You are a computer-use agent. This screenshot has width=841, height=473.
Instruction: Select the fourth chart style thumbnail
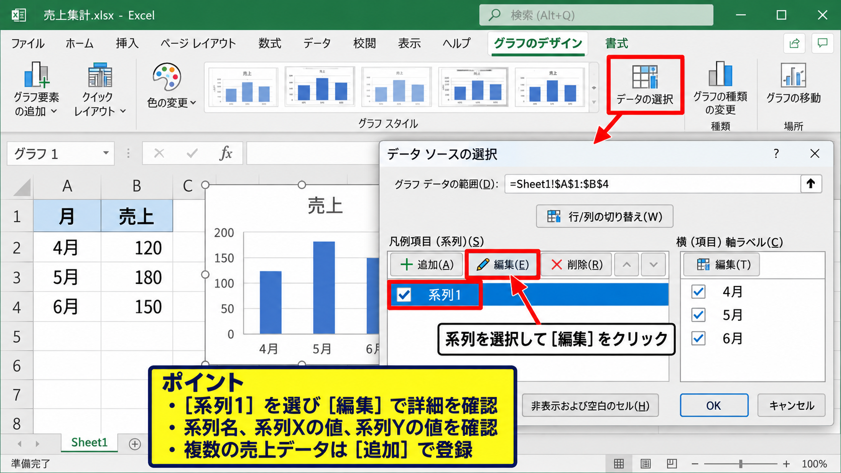[x=473, y=87]
